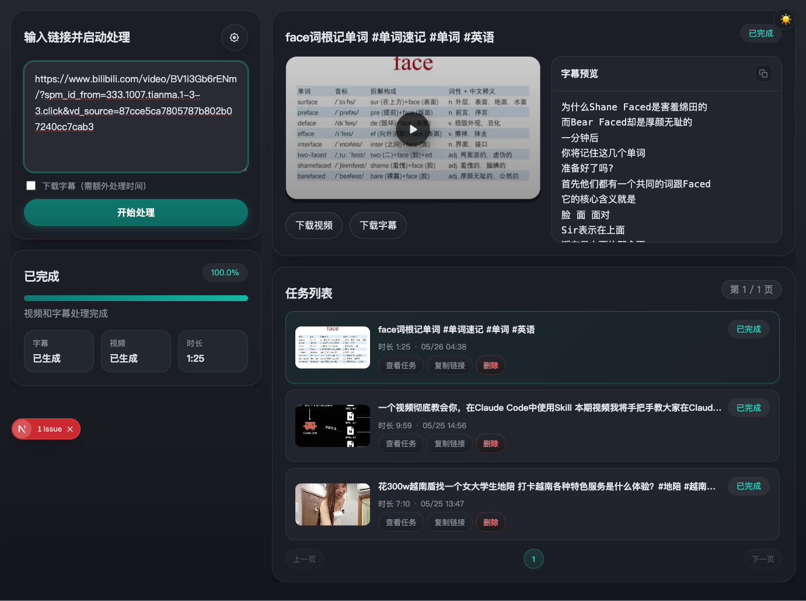This screenshot has height=601, width=806.
Task: Open the Claude Code task thumbnail
Action: [333, 426]
